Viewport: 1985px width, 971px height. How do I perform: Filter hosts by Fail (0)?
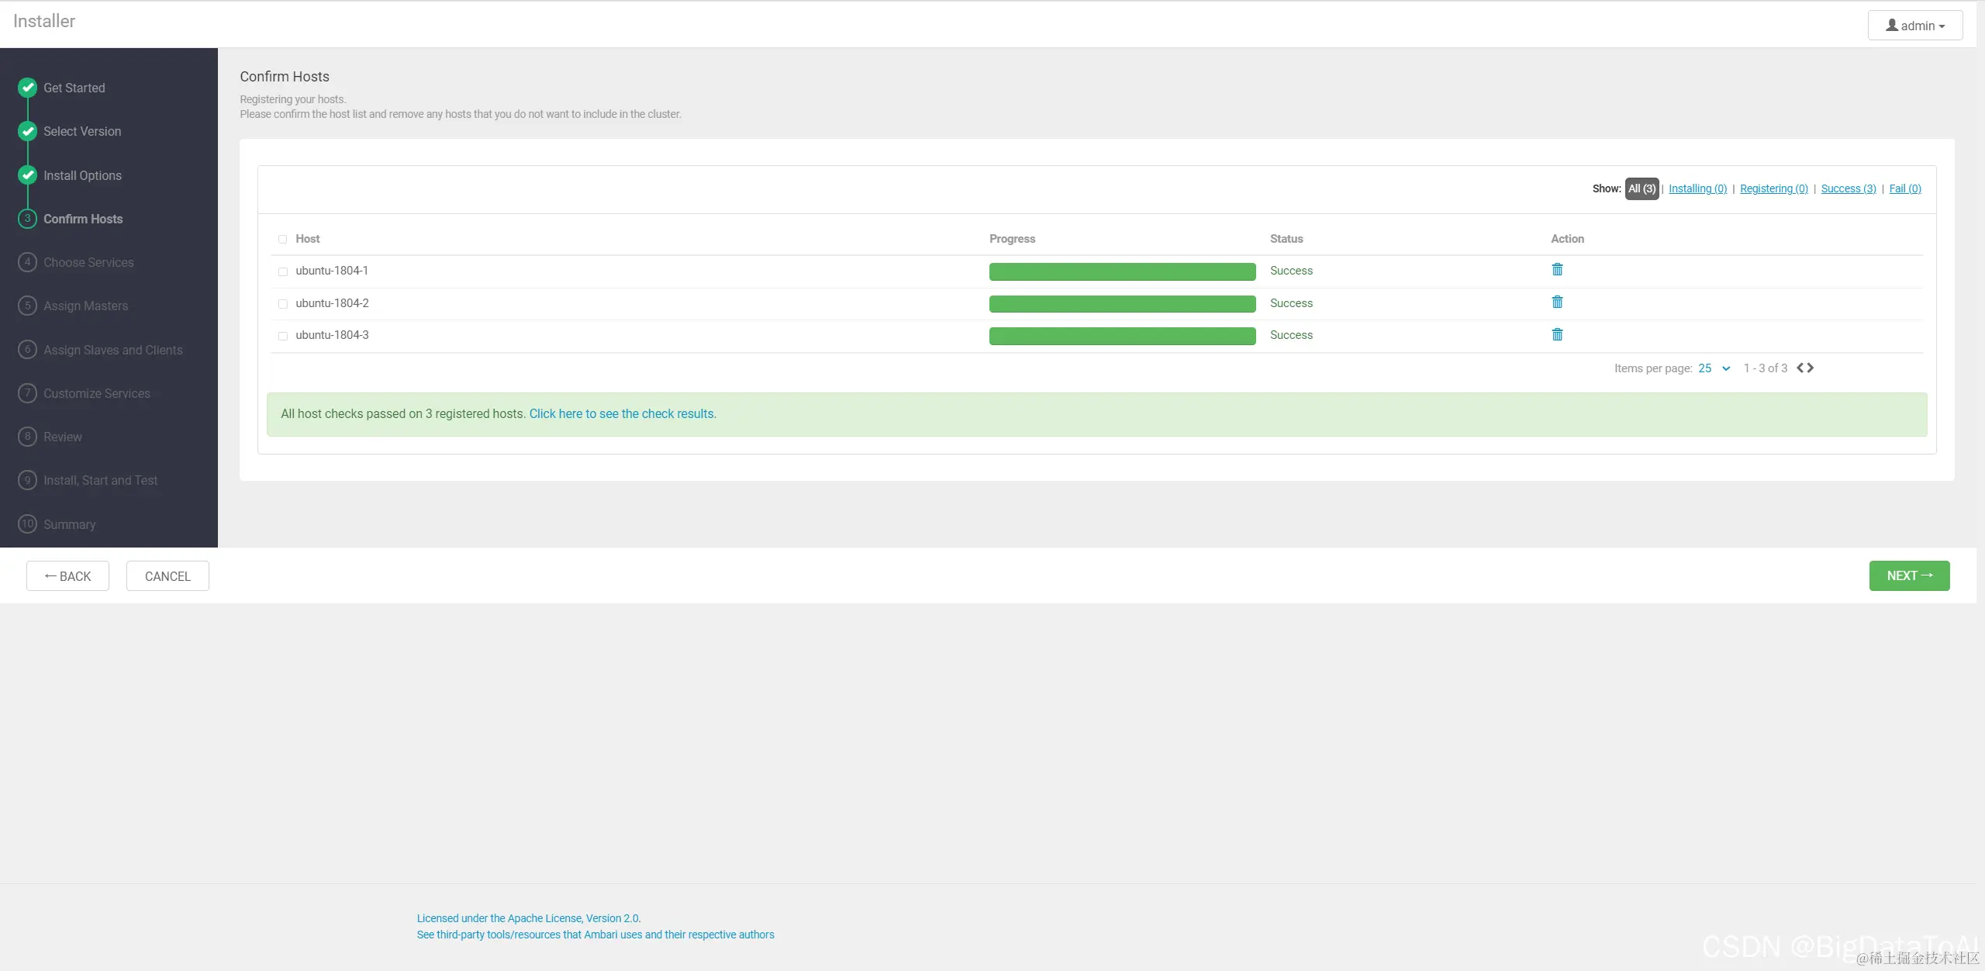(x=1905, y=188)
